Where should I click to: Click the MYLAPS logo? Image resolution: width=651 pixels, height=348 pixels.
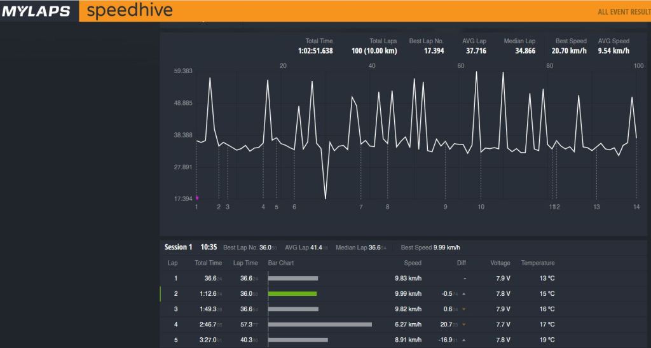pos(36,11)
